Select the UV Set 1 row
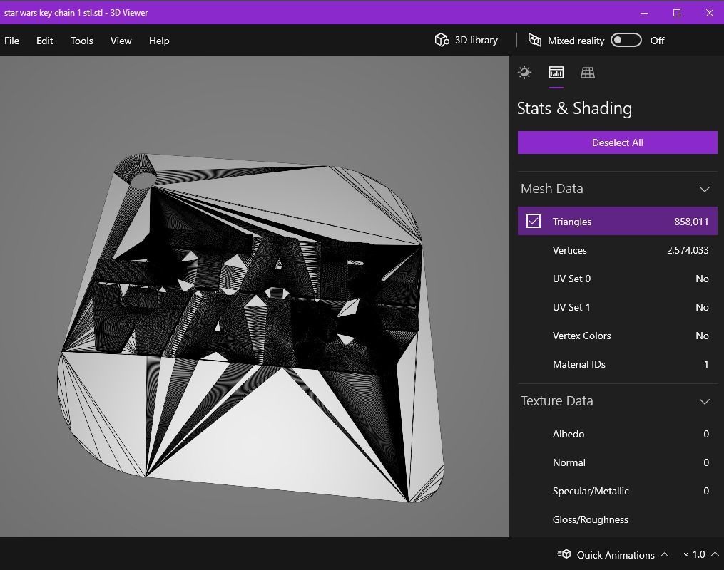The image size is (724, 570). (x=617, y=307)
